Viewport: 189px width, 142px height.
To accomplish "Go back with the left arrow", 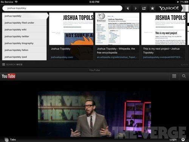I will (x=128, y=8).
